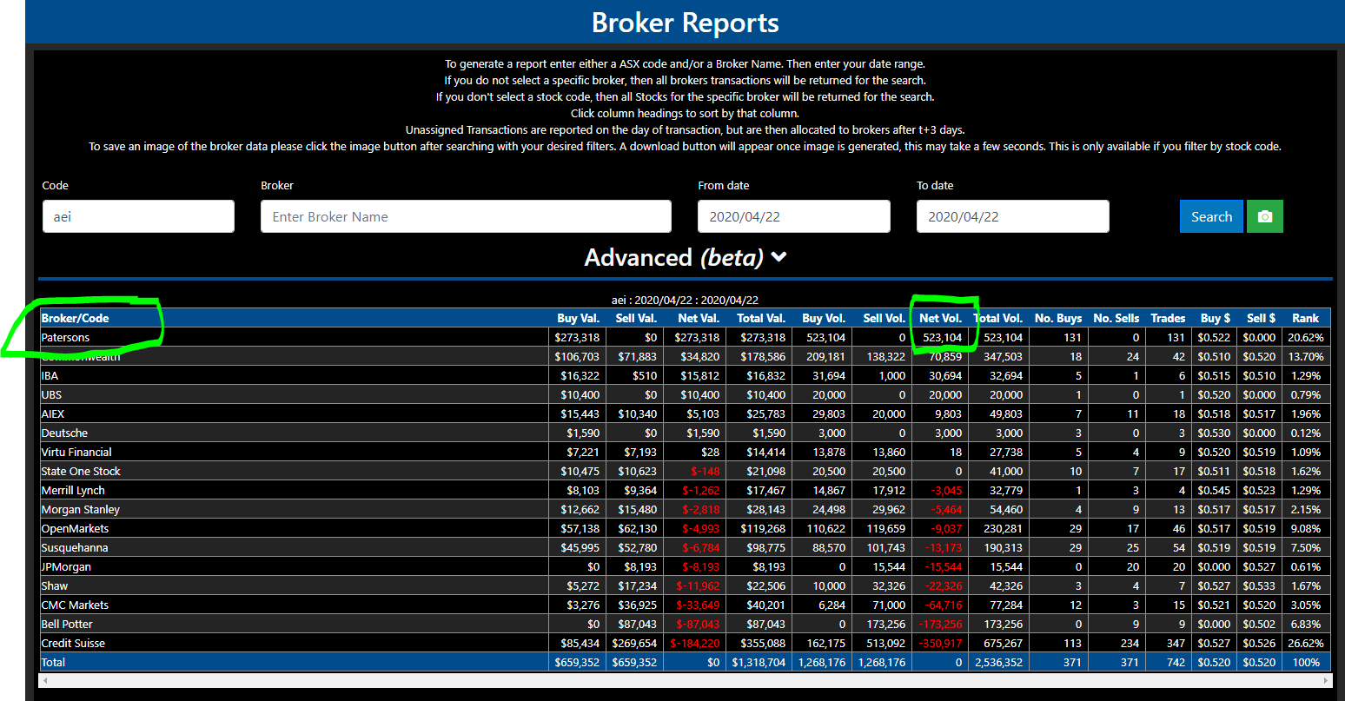Click the total trades cell 742
The image size is (1345, 701).
[1176, 662]
